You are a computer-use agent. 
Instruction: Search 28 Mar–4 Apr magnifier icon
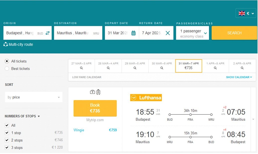108,68
